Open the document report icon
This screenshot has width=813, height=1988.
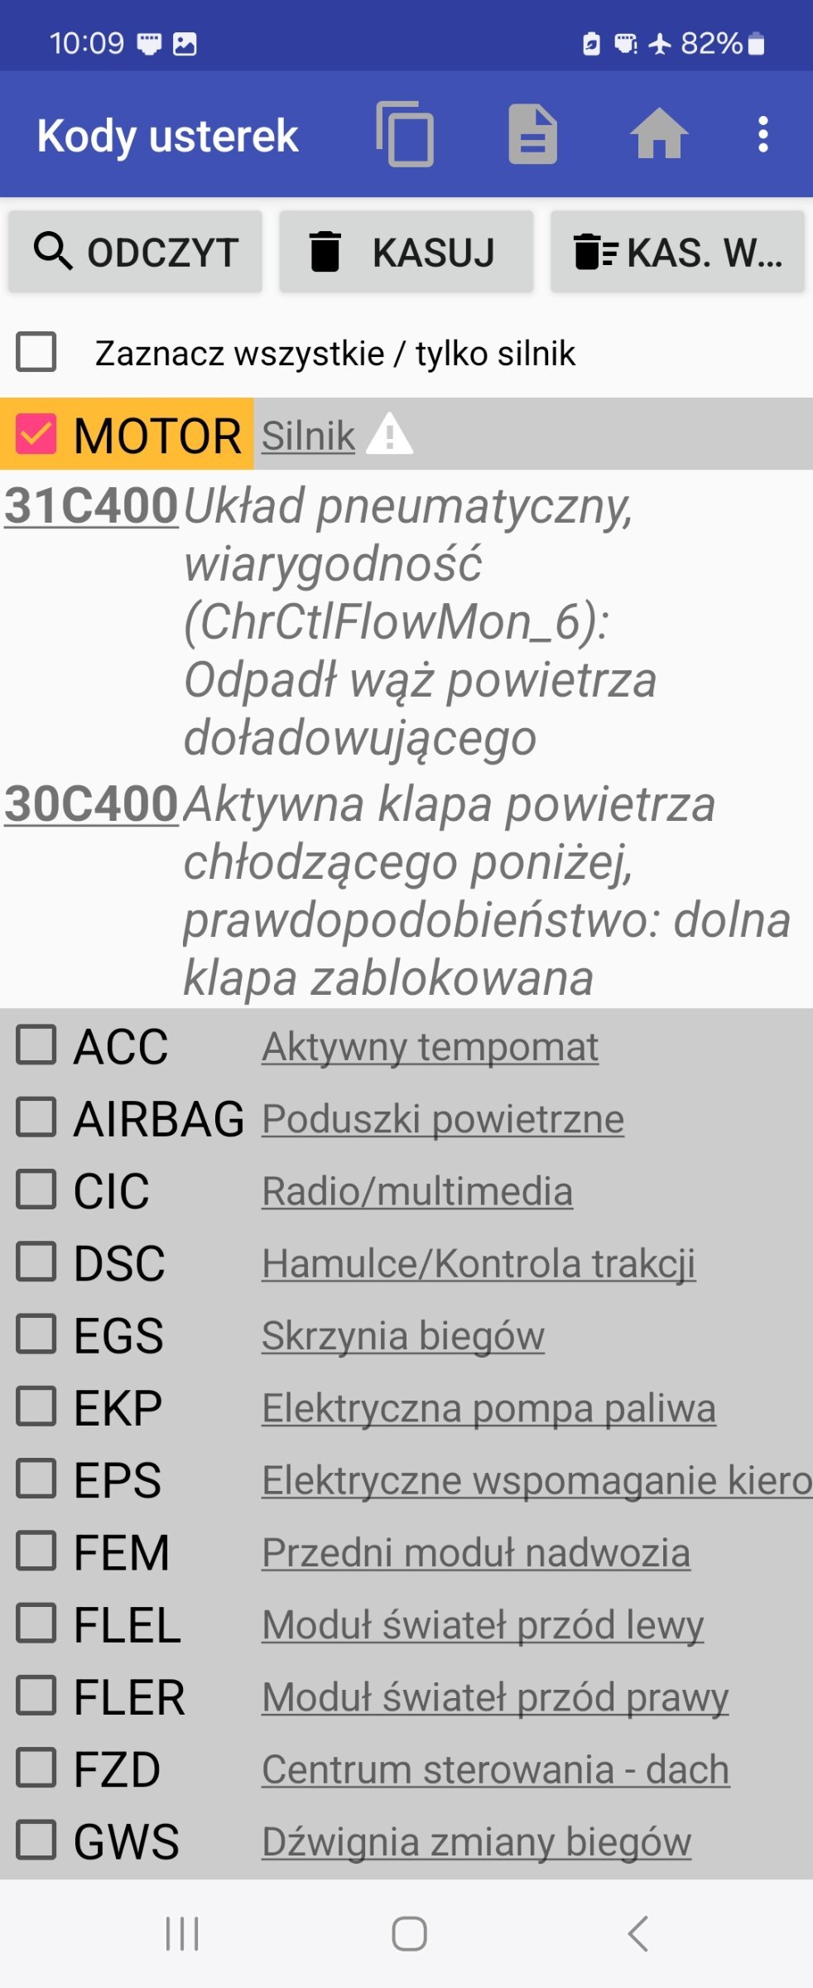click(x=532, y=134)
